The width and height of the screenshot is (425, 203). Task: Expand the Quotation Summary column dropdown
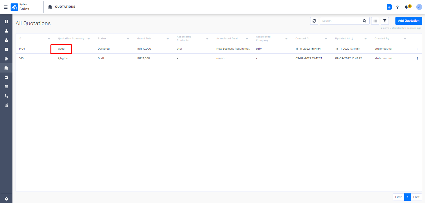(89, 39)
